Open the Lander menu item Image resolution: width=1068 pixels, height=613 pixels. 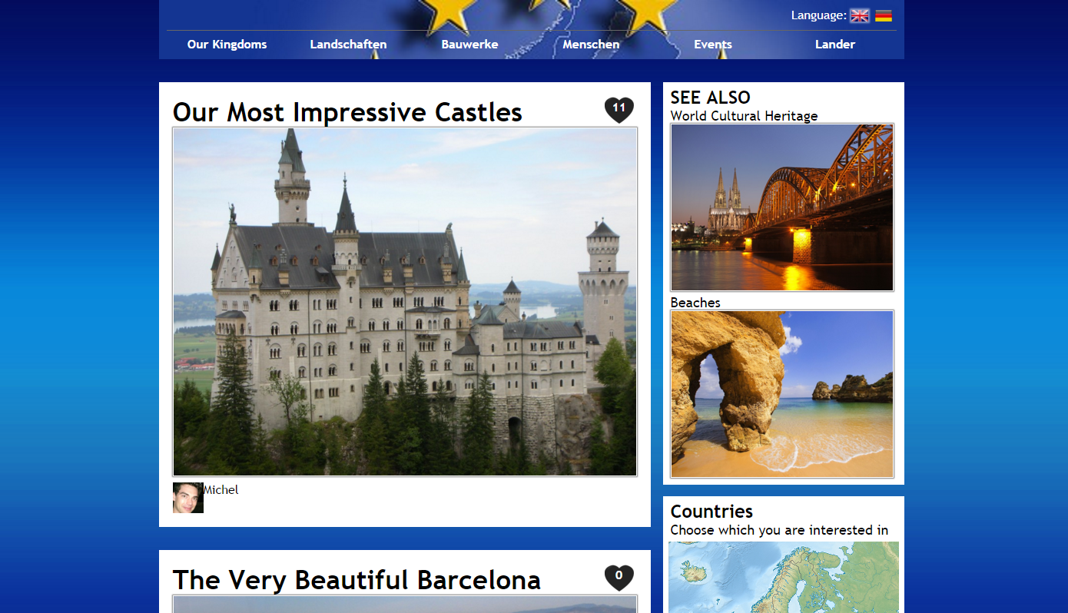pyautogui.click(x=835, y=45)
